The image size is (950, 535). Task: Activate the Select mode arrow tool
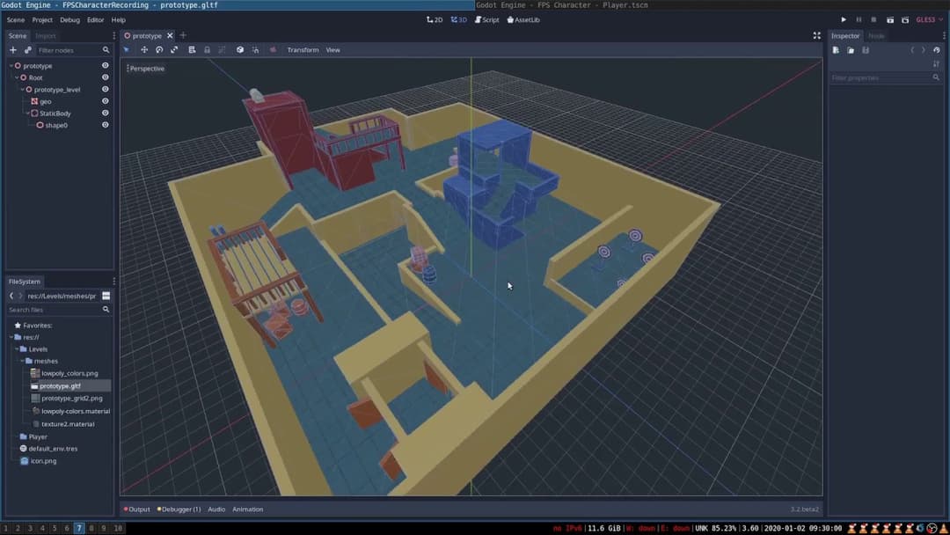127,49
